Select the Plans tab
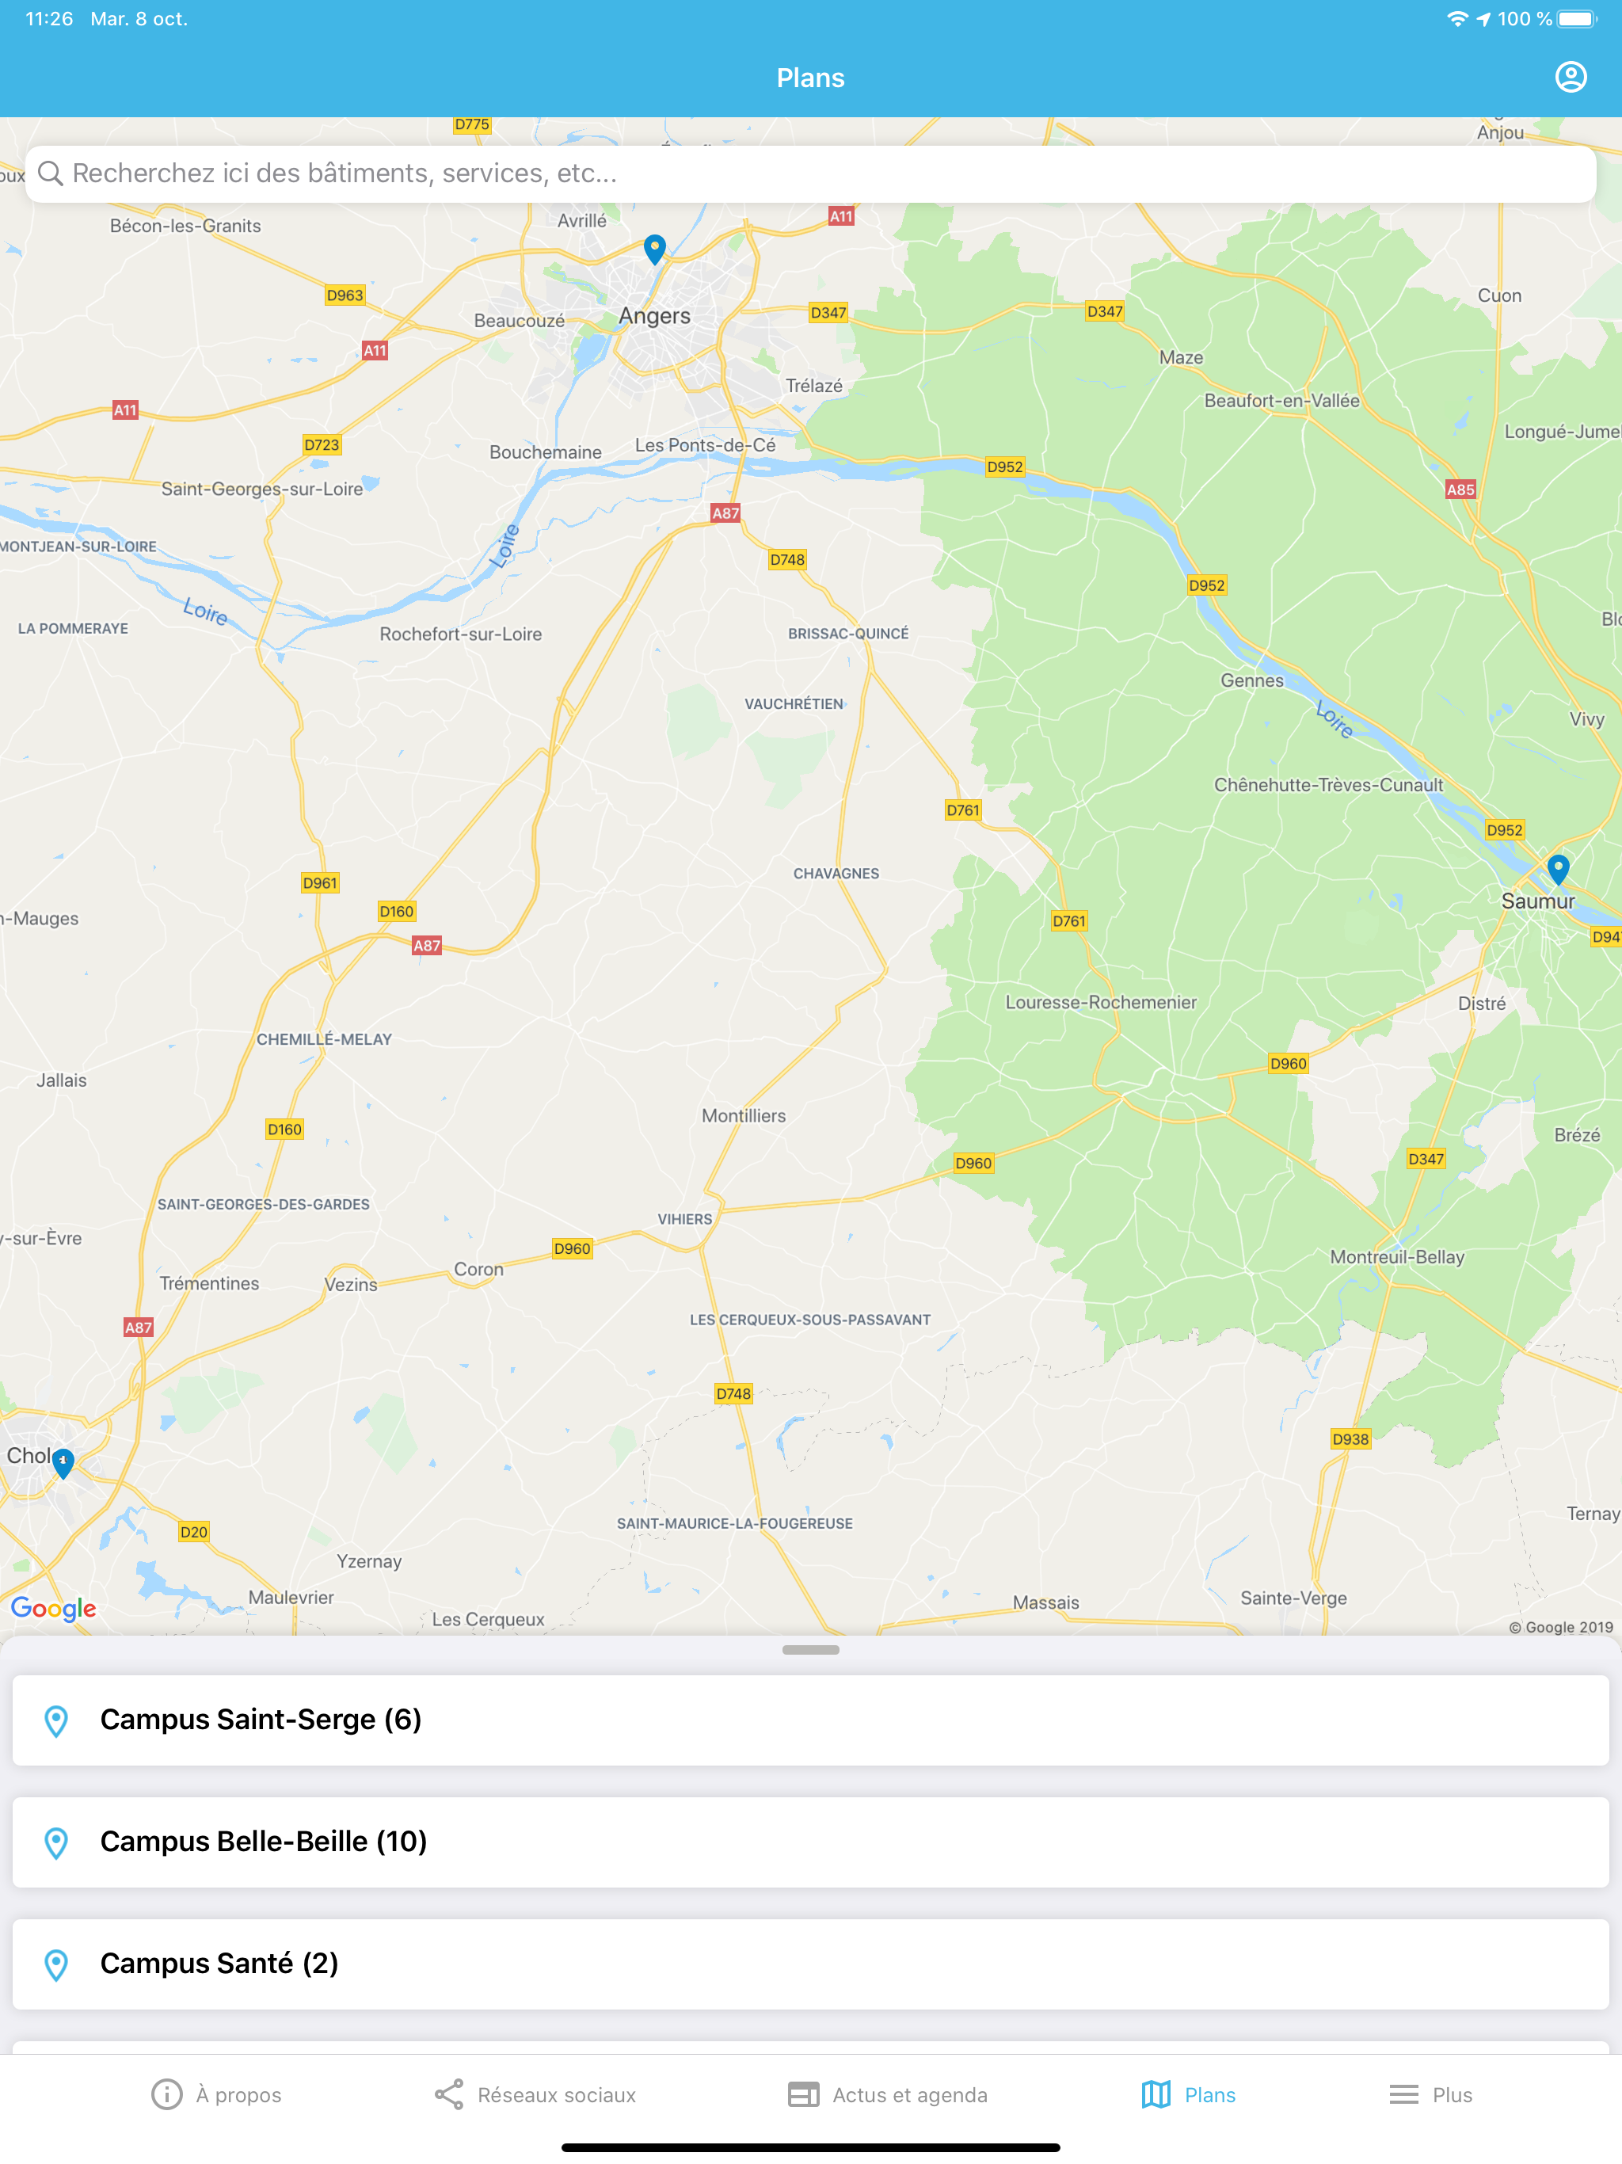The image size is (1622, 2164). pyautogui.click(x=1188, y=2094)
